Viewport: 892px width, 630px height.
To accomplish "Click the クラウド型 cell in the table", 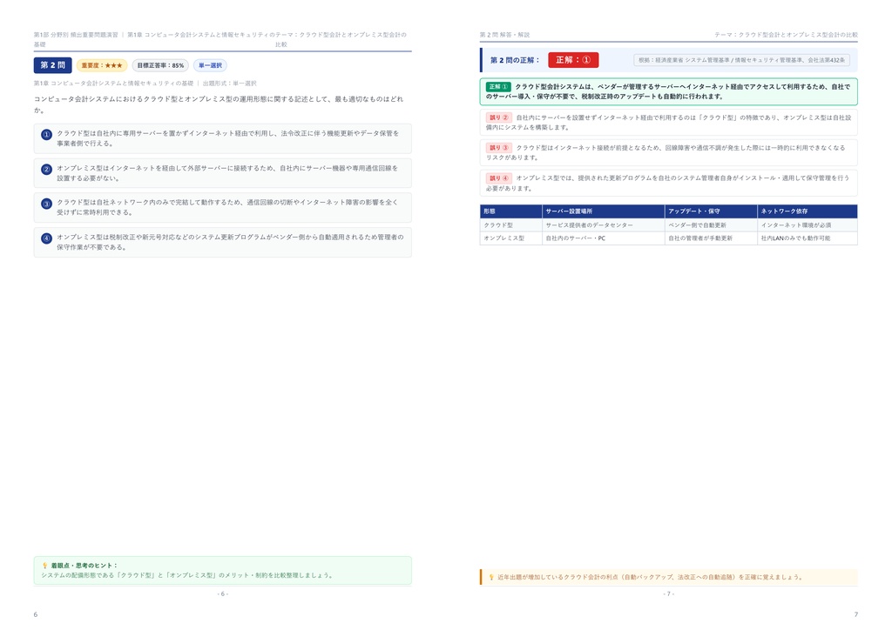I will (x=510, y=225).
